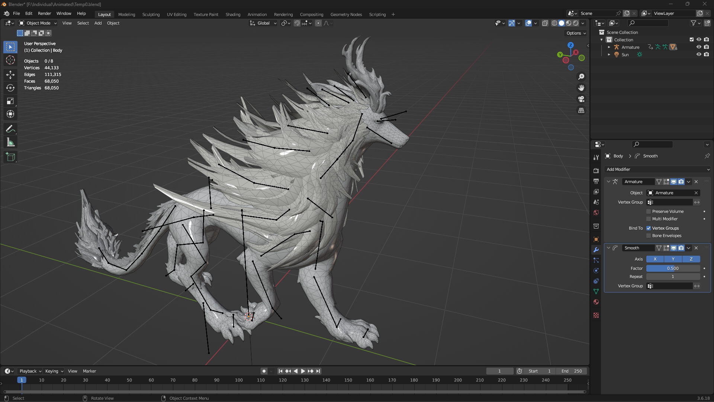Switch to the Sculpting workspace tab
The height and width of the screenshot is (402, 714).
coord(151,15)
